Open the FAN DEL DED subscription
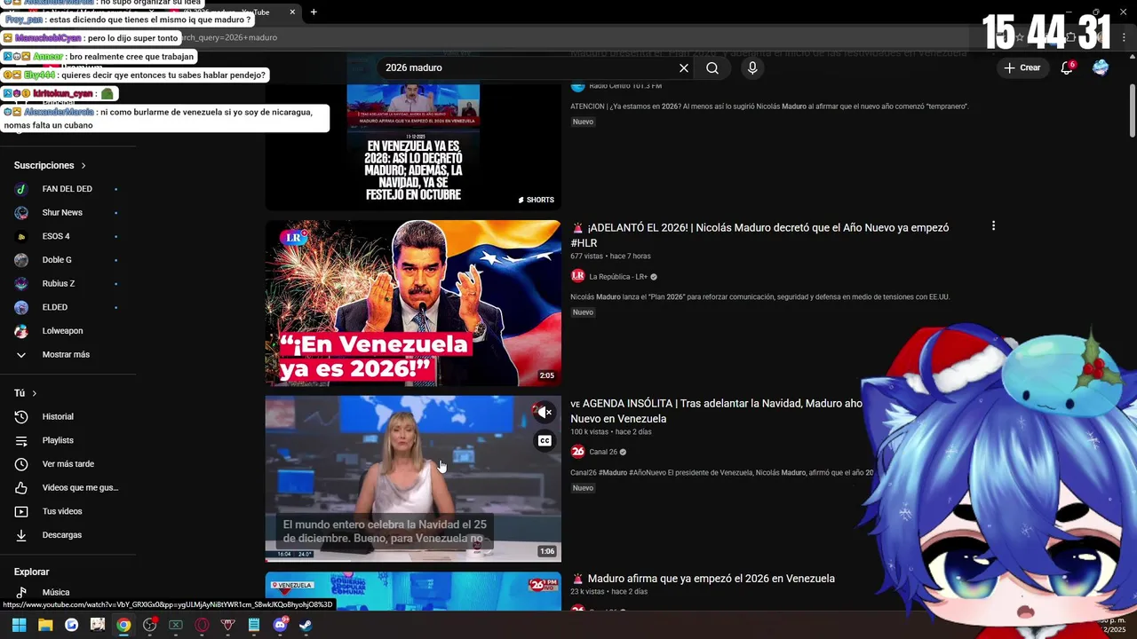Viewport: 1137px width, 639px height. click(68, 189)
